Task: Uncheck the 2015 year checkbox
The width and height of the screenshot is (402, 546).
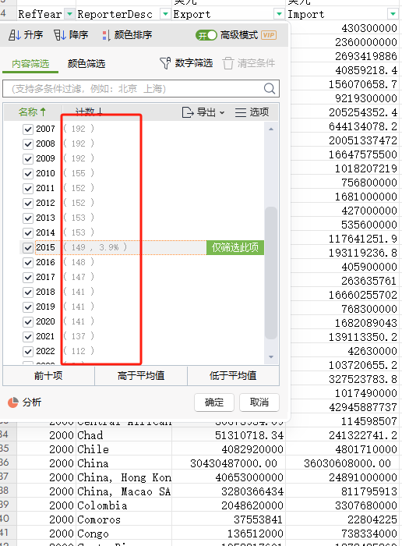Action: coord(28,247)
